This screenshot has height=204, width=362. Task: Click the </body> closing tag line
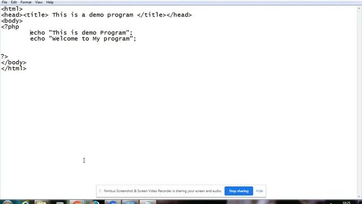click(14, 62)
